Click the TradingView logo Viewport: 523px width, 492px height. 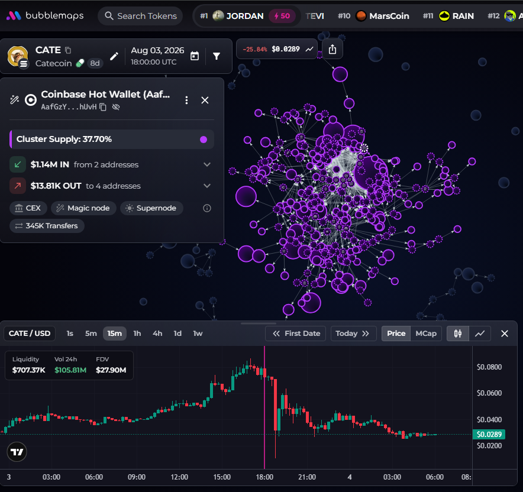(17, 452)
